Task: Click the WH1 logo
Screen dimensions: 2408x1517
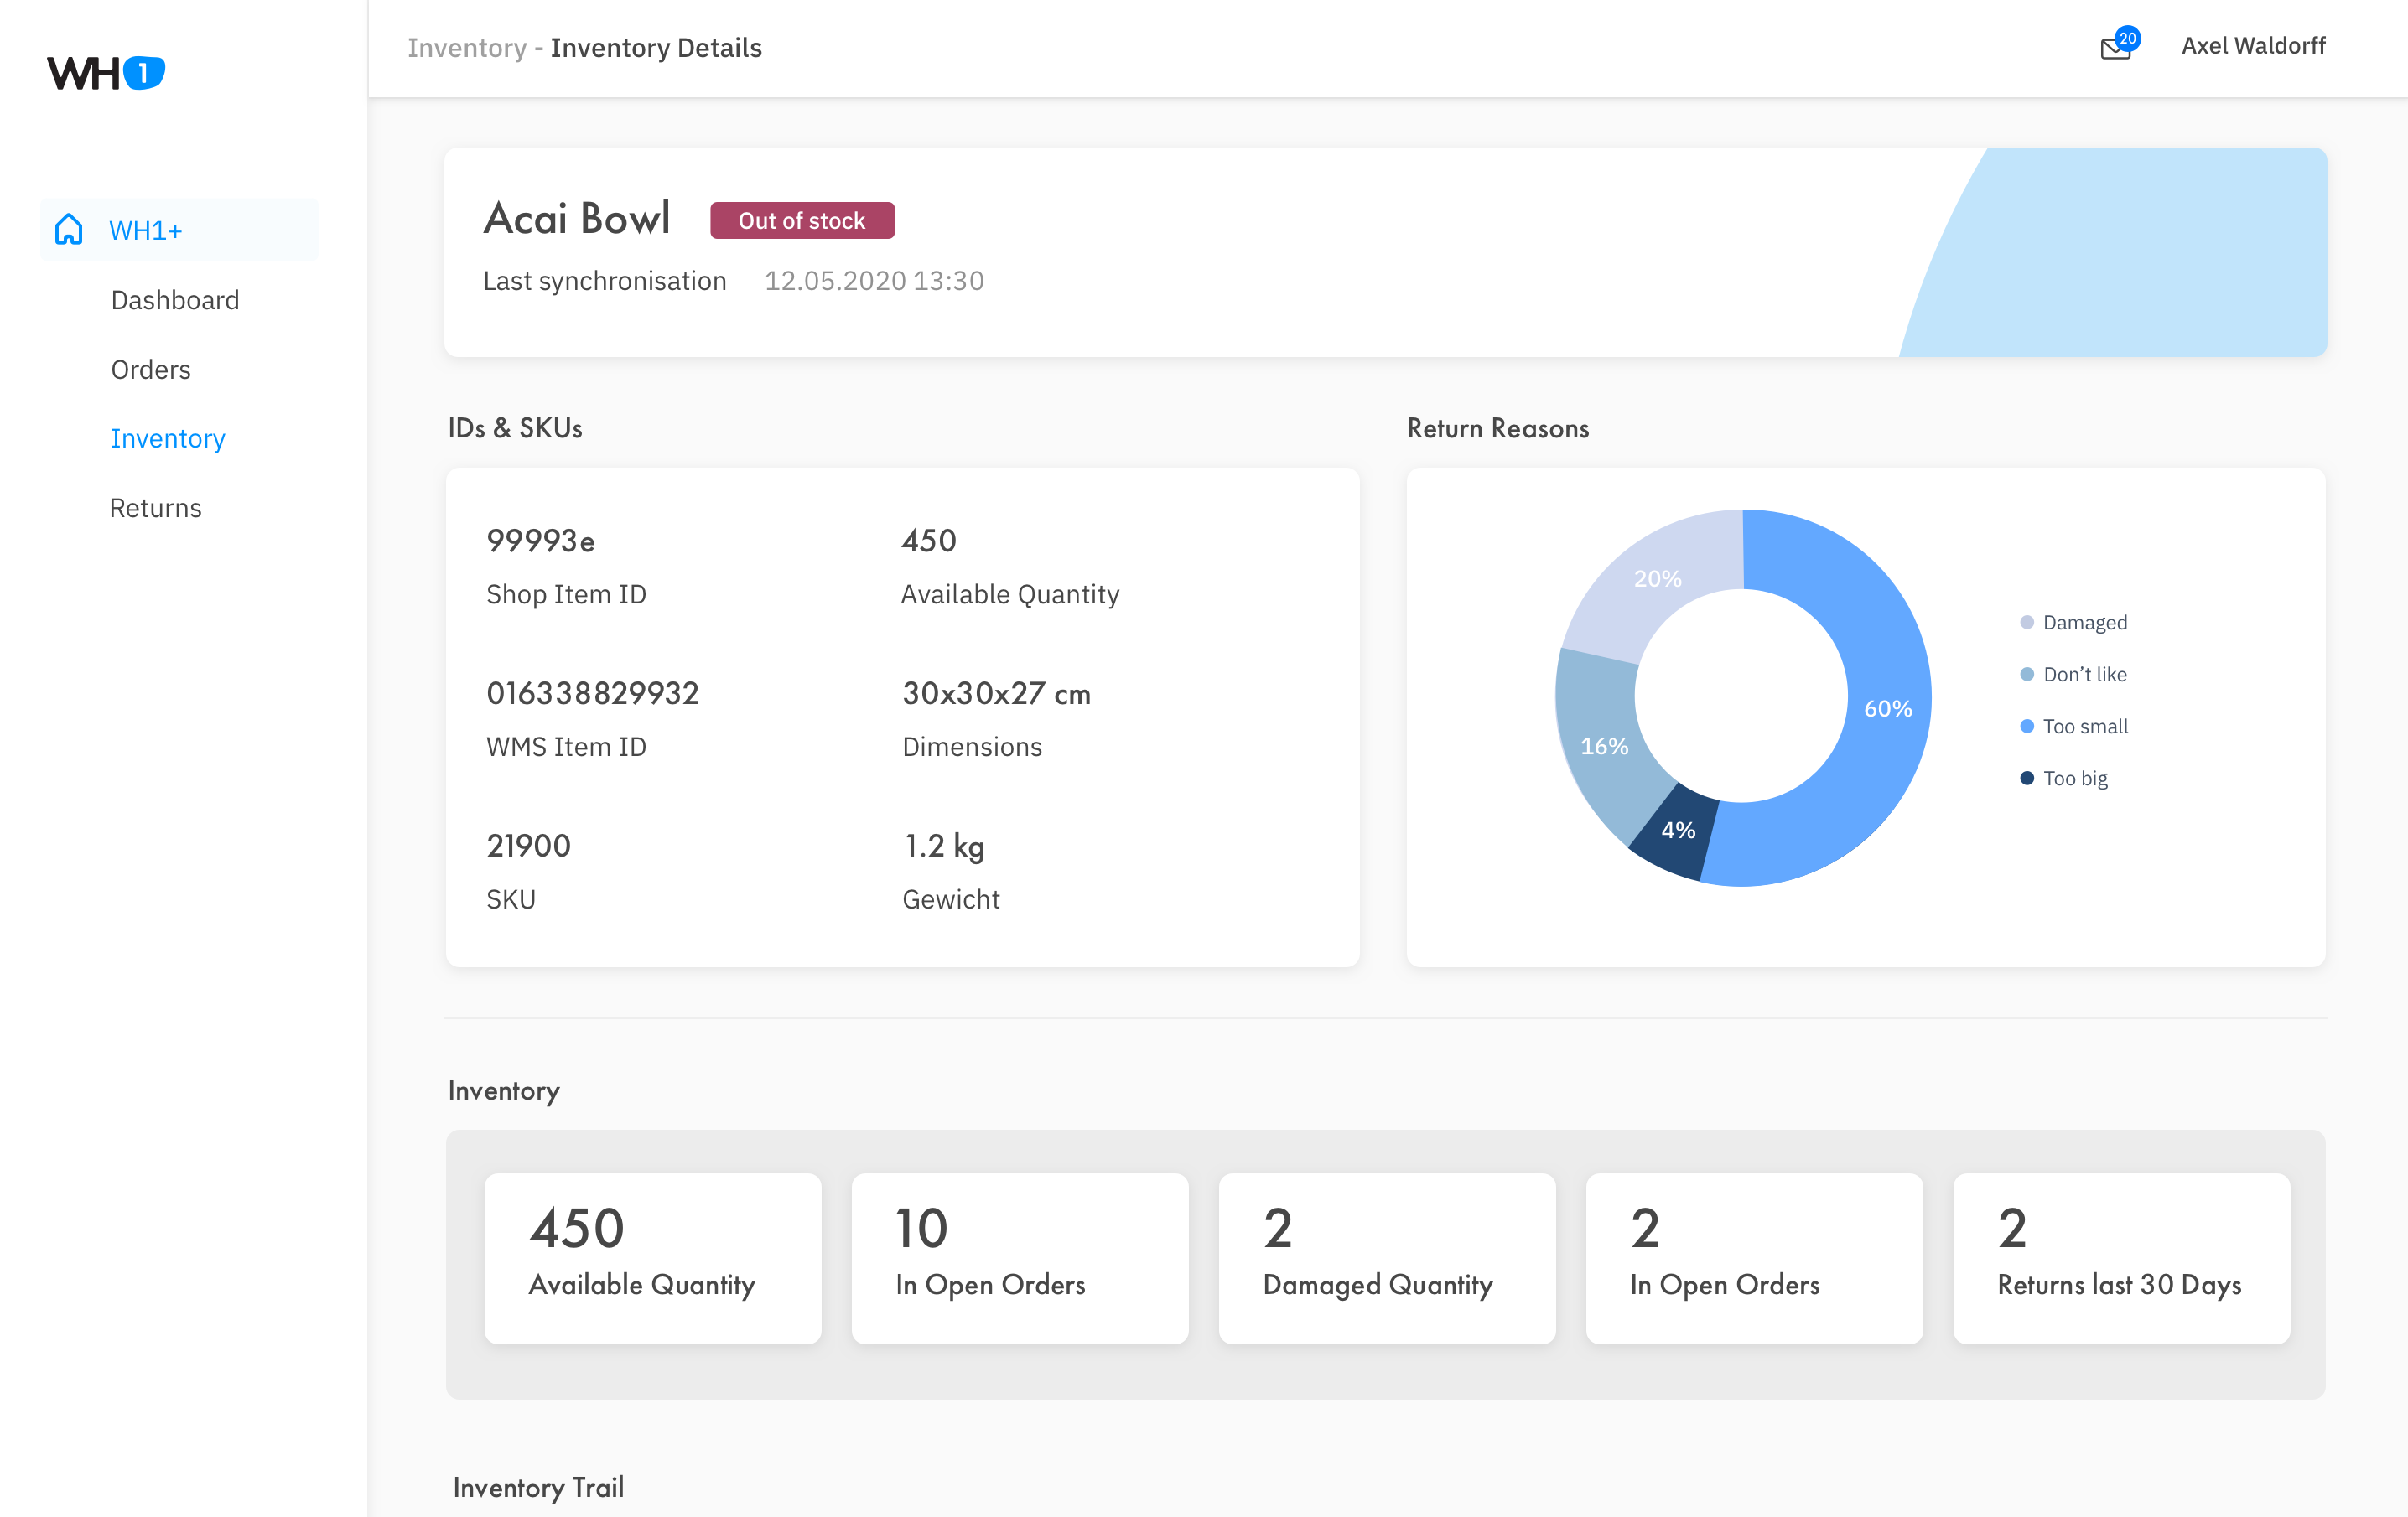Action: pyautogui.click(x=106, y=73)
